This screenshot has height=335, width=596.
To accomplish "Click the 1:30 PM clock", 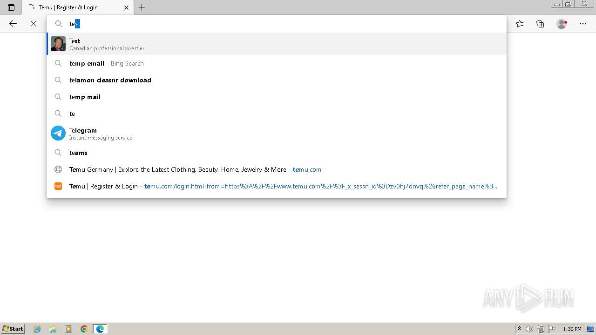I will point(572,329).
